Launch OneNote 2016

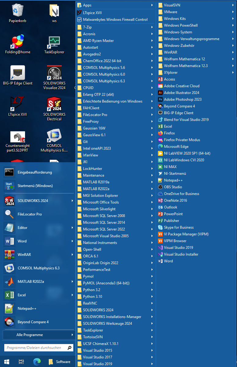(x=175, y=200)
